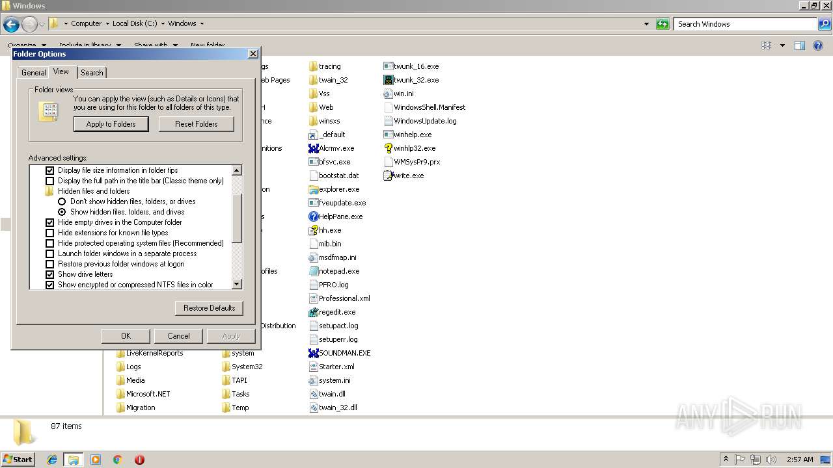The image size is (833, 468).
Task: Select Alcrmv.exe icon
Action: [313, 148]
